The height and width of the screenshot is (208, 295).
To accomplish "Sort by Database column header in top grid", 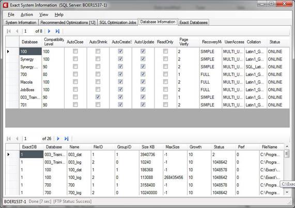I will click(x=30, y=42).
